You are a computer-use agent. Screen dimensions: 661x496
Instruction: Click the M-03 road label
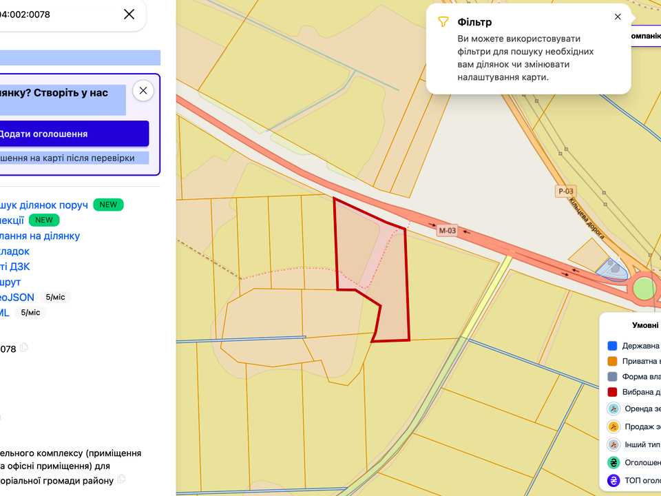click(448, 231)
